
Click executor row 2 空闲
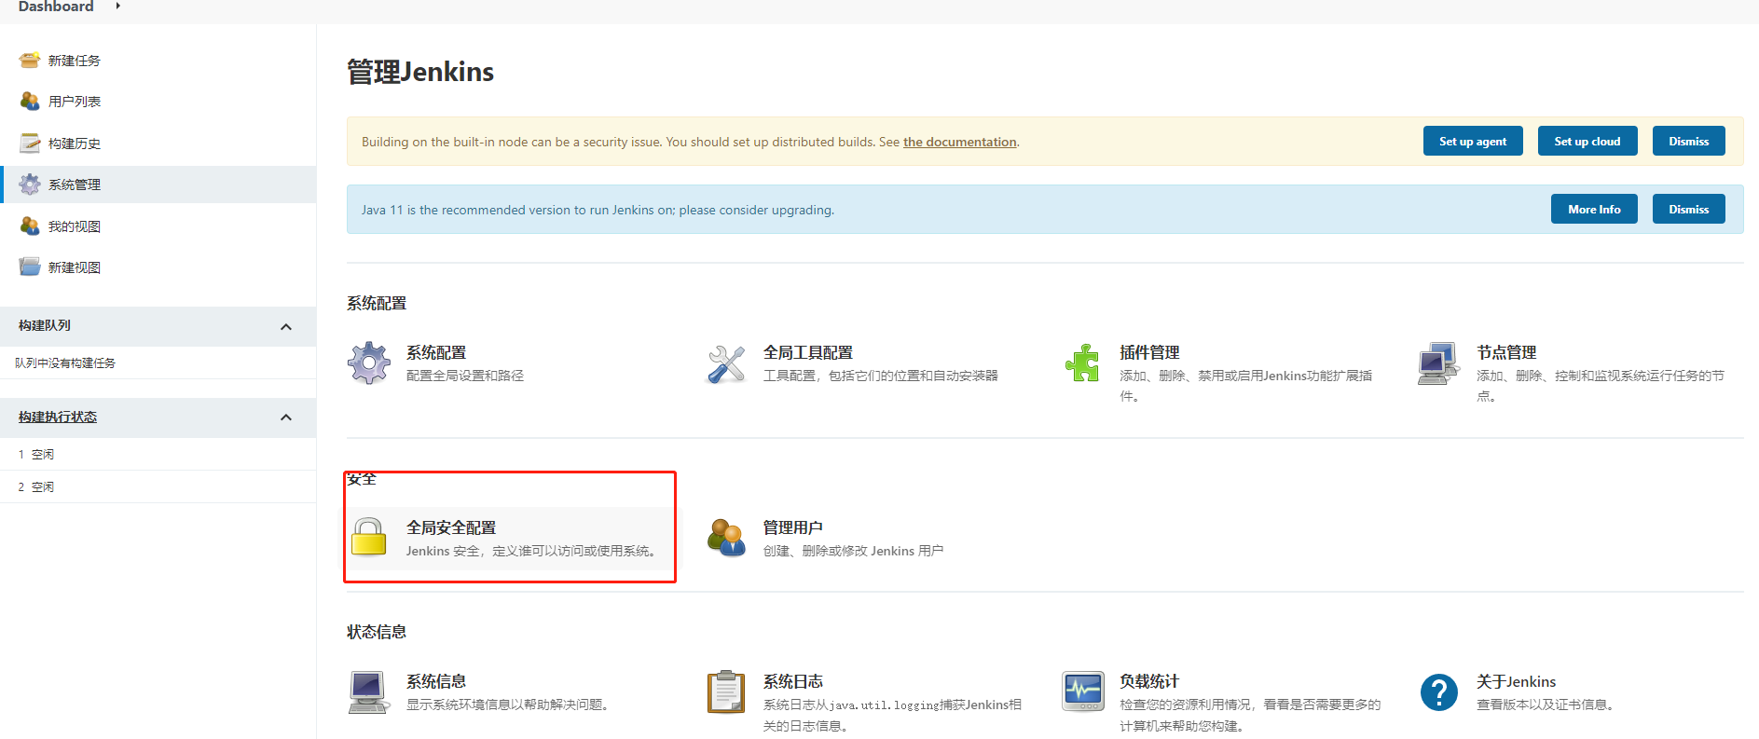click(x=158, y=486)
